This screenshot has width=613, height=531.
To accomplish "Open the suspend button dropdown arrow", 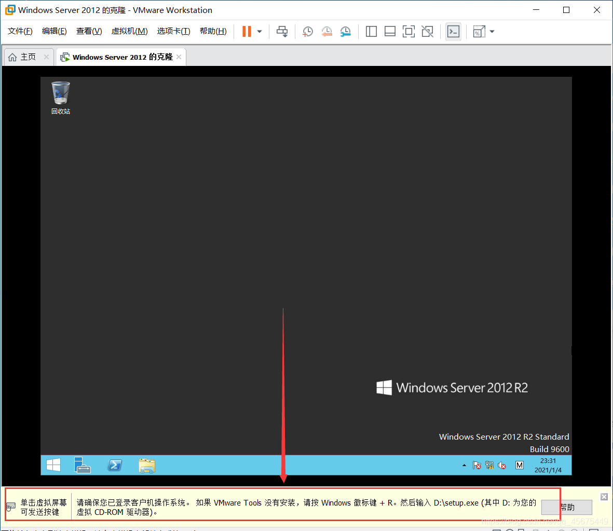I will pyautogui.click(x=258, y=31).
